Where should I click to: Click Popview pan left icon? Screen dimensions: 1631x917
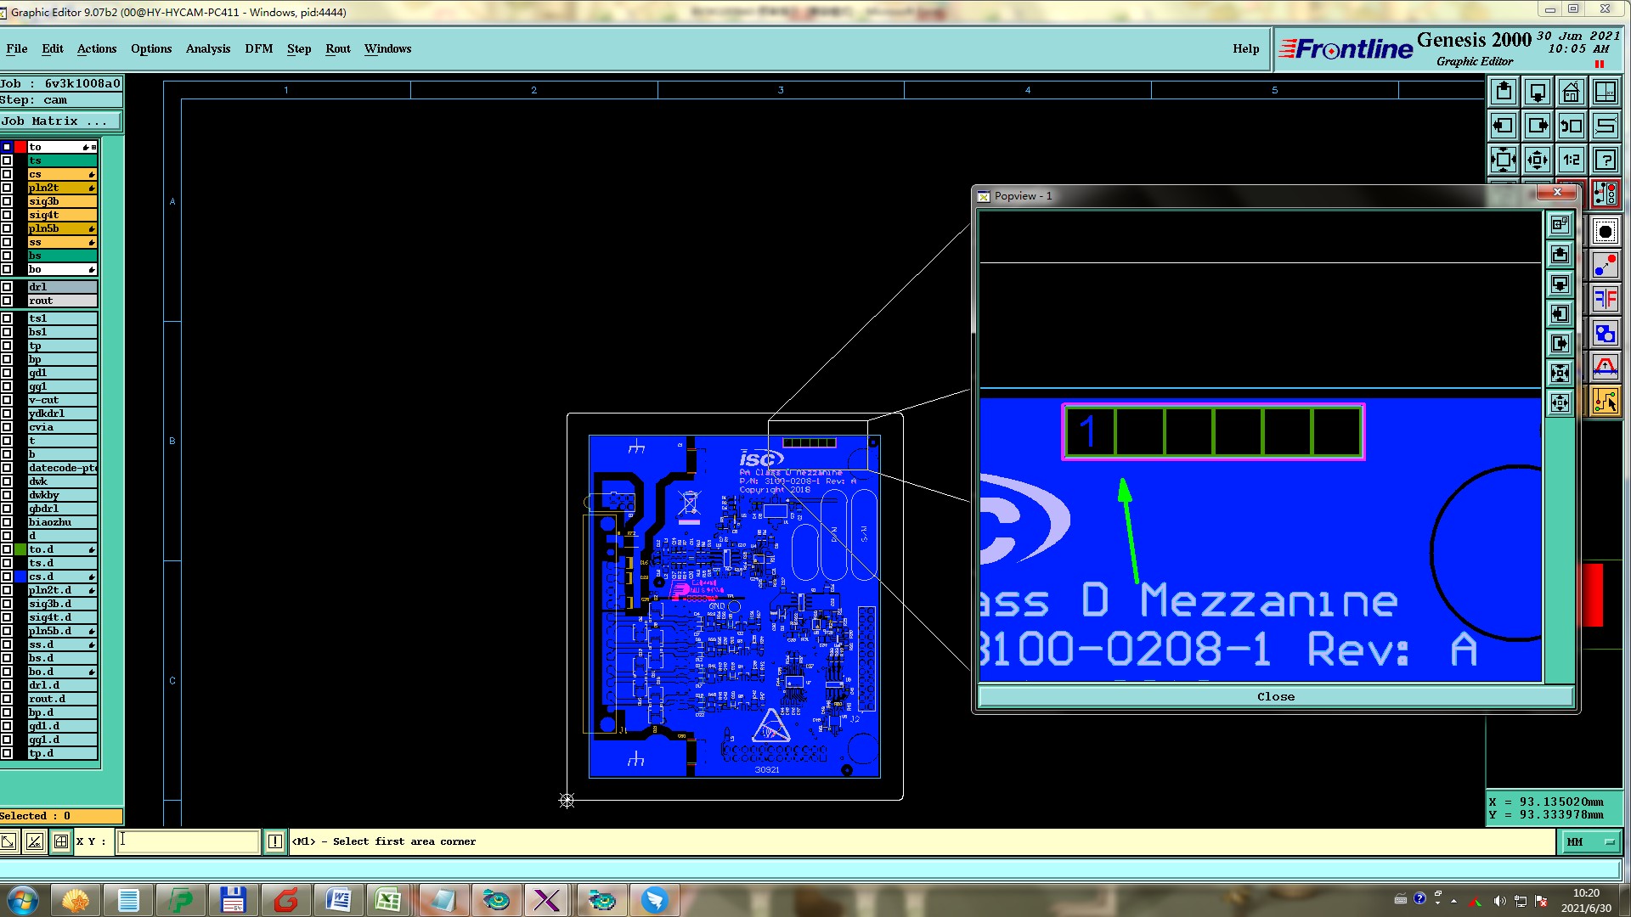pos(1560,314)
